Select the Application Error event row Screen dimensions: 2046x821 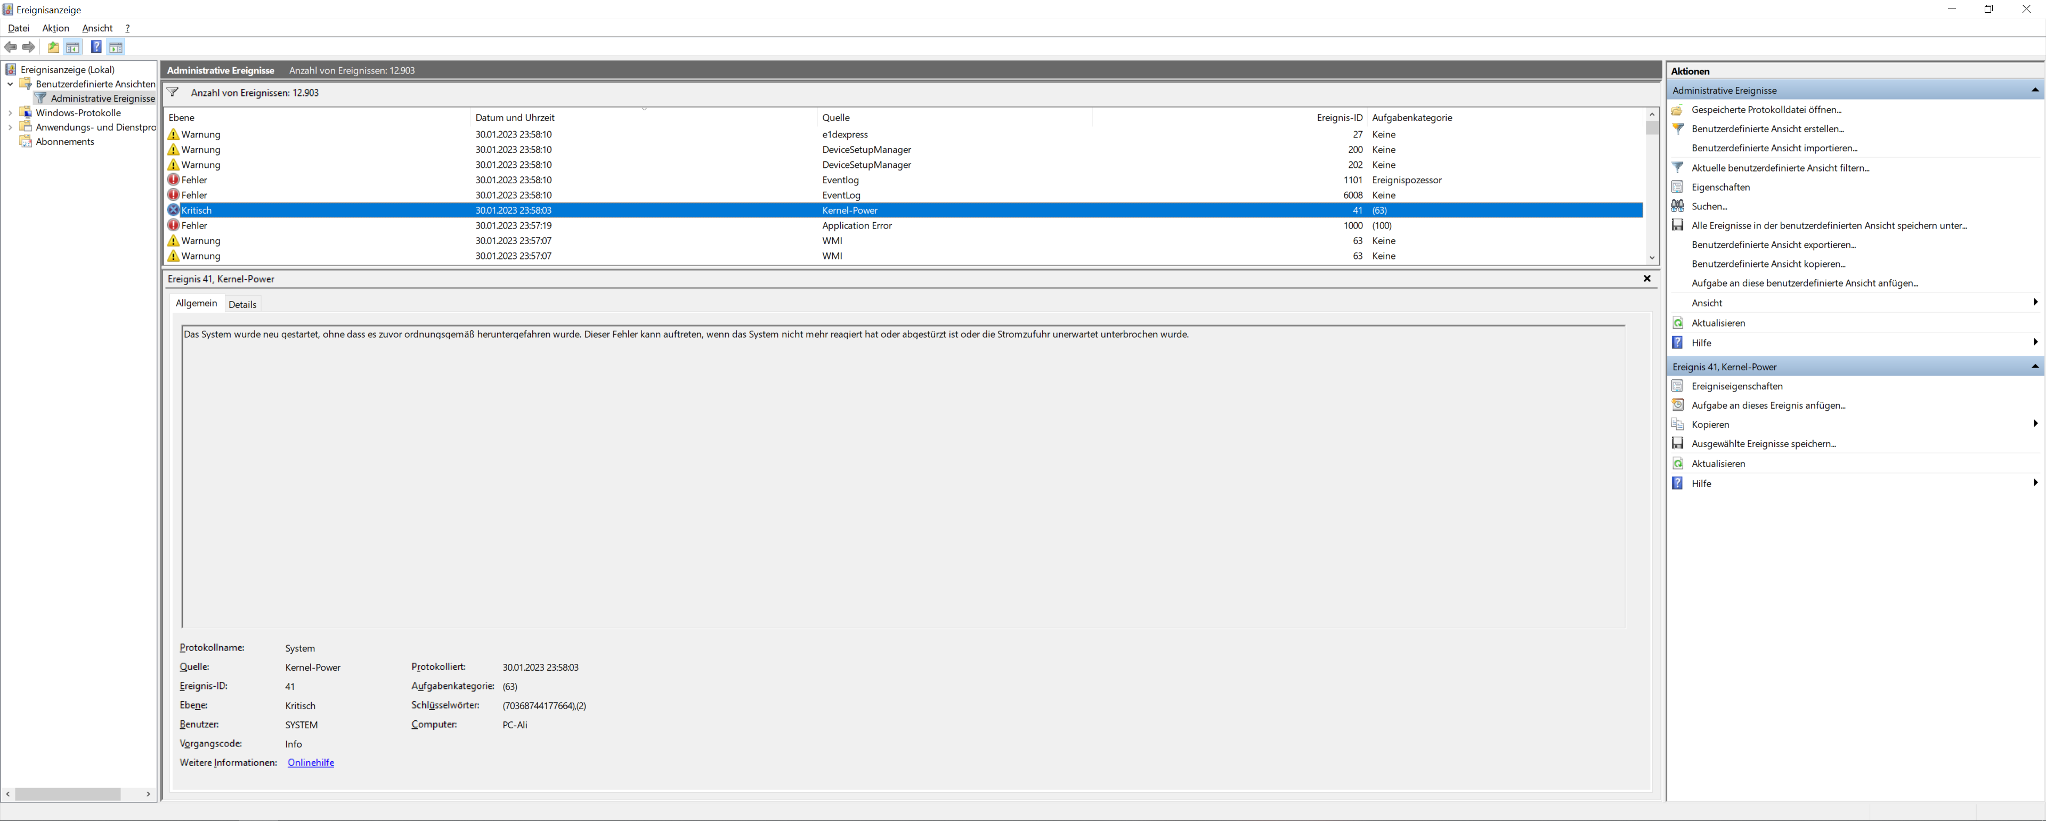click(x=856, y=225)
